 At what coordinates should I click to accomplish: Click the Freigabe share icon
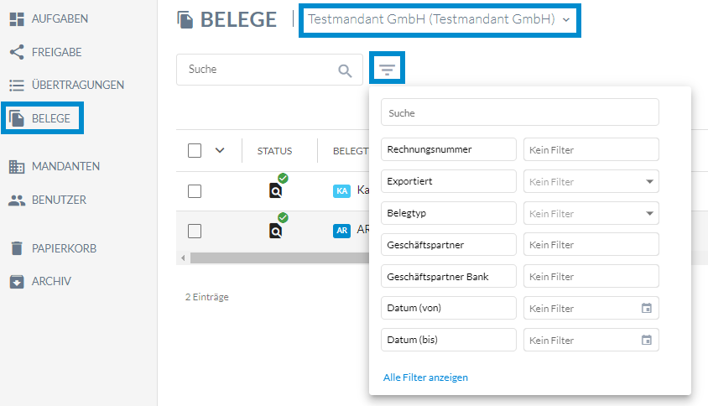(17, 52)
